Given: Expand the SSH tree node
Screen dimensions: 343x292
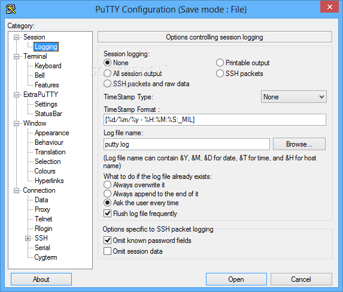Looking at the screenshot, I should click(28, 238).
